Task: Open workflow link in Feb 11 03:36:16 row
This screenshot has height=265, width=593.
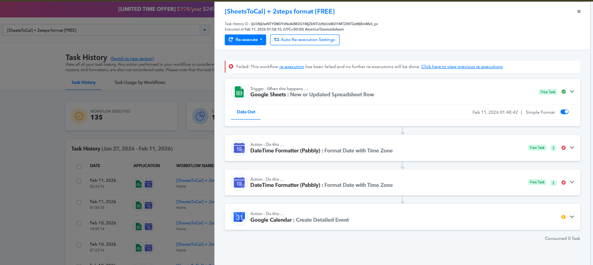Action: (195, 180)
